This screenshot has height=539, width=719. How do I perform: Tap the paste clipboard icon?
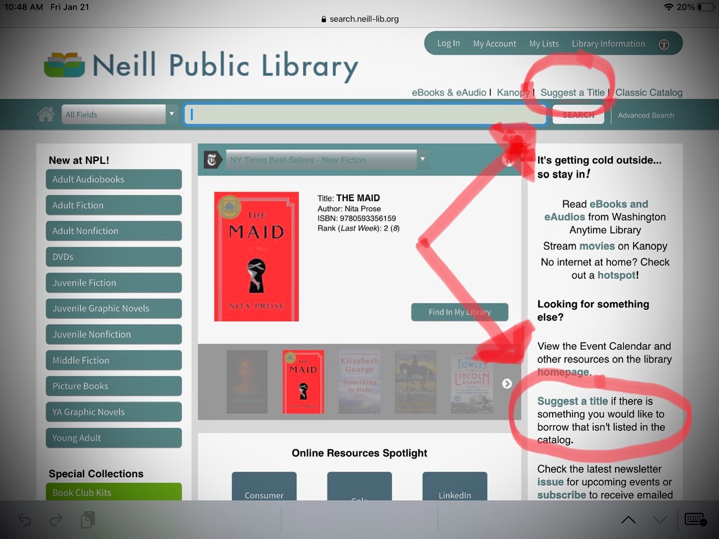click(x=88, y=520)
